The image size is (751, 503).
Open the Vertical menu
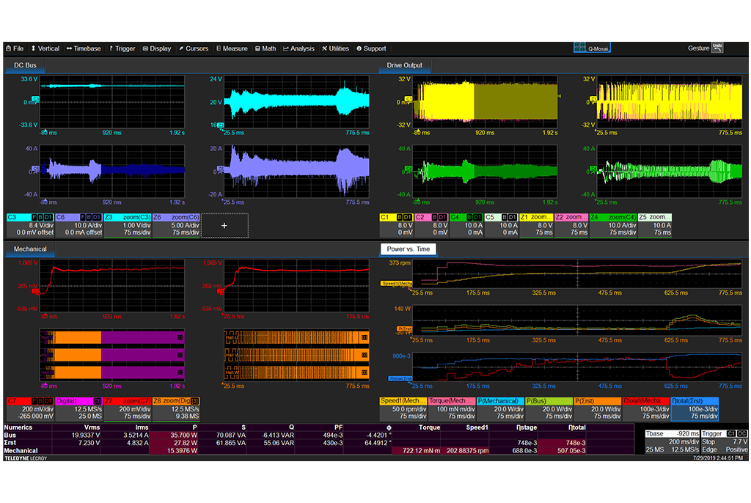tap(45, 48)
